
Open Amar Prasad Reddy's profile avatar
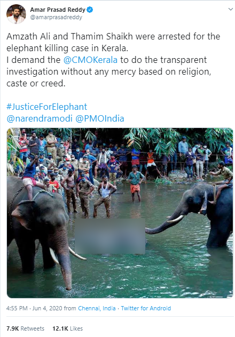tap(16, 14)
